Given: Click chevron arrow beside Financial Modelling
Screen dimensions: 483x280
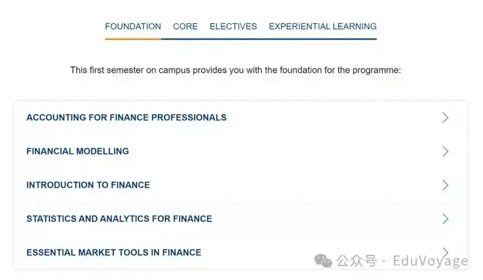Looking at the screenshot, I should 445,151.
